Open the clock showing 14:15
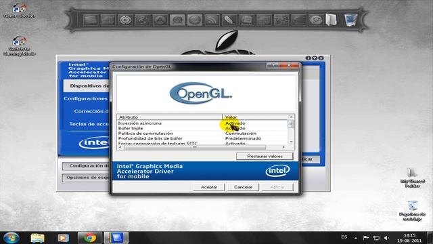The image size is (433, 244). click(x=409, y=238)
